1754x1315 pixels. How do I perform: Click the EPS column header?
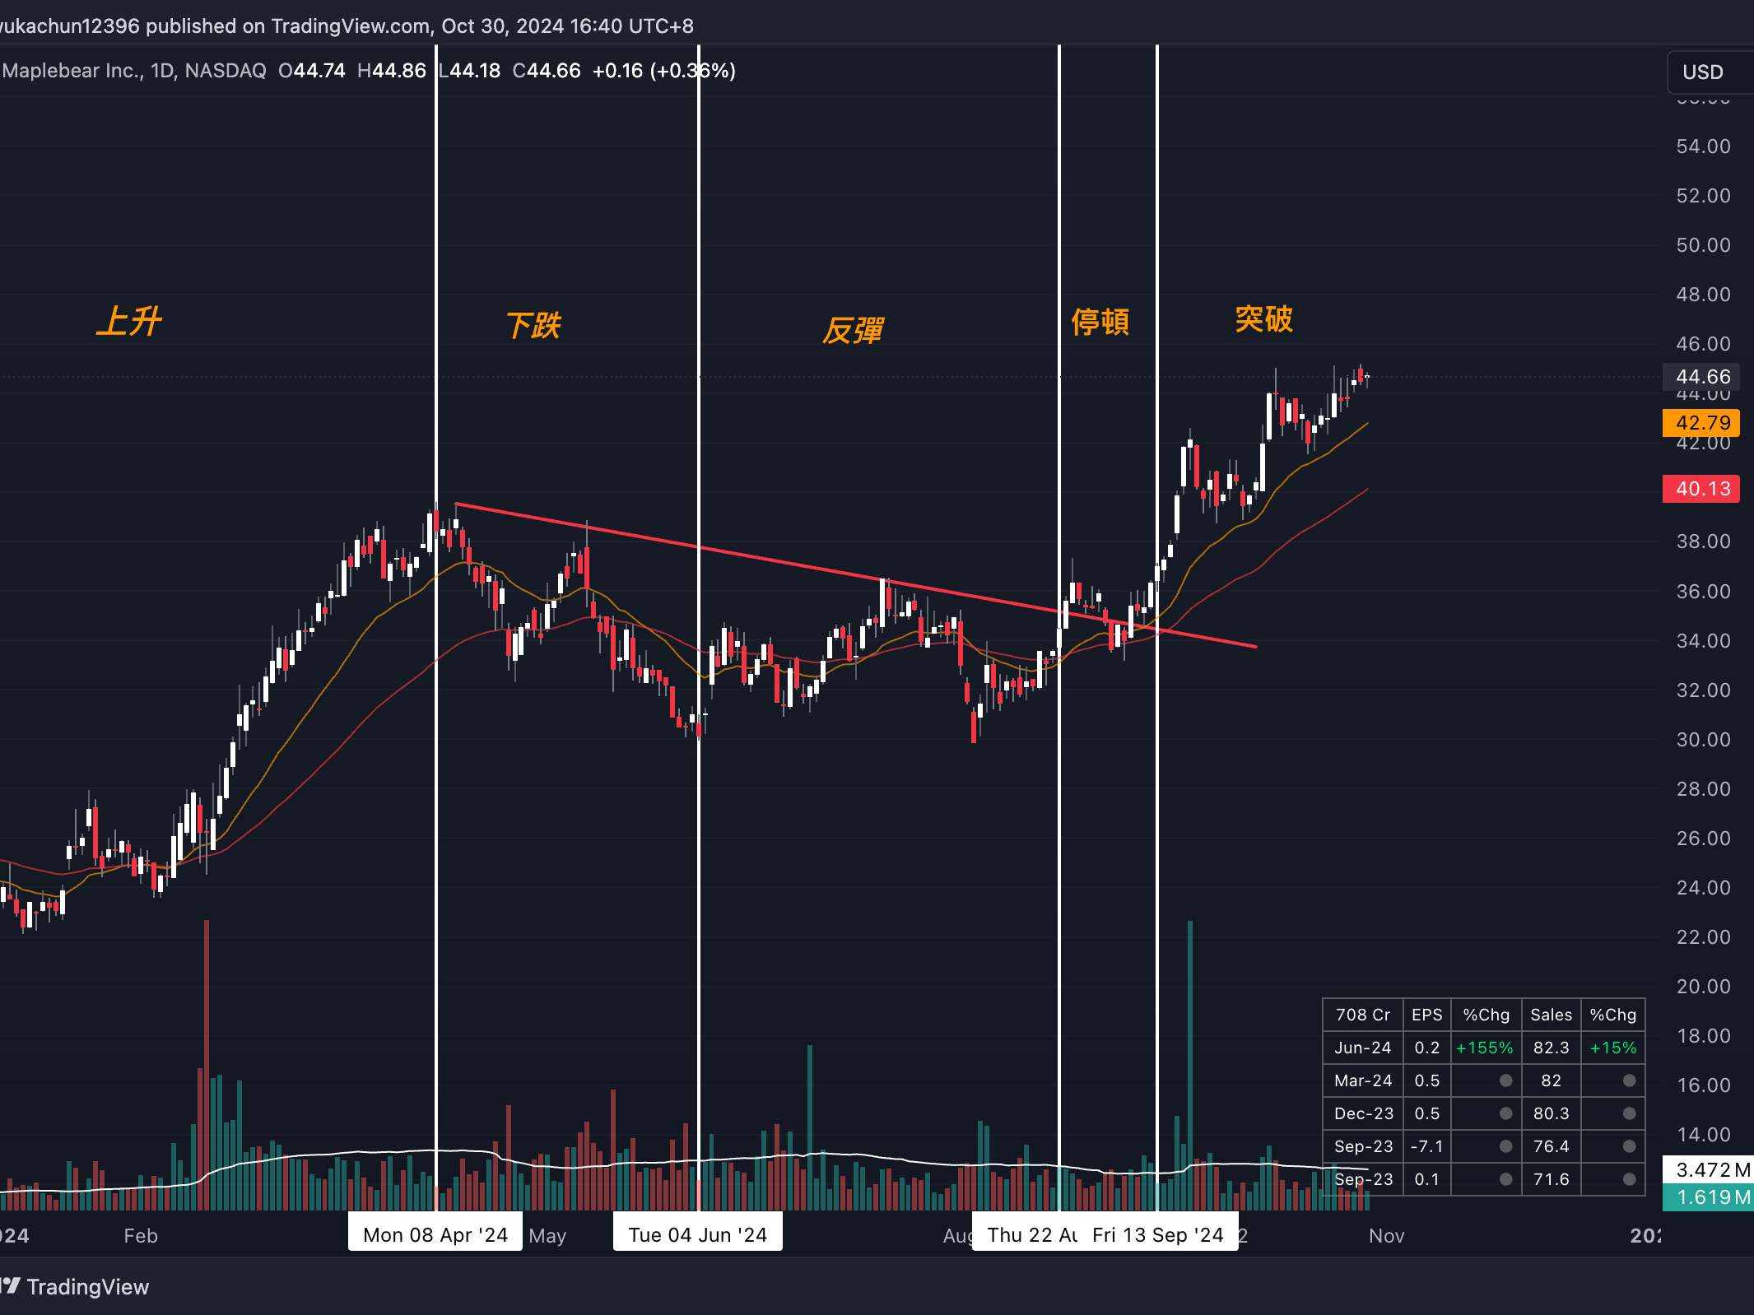(1426, 1015)
